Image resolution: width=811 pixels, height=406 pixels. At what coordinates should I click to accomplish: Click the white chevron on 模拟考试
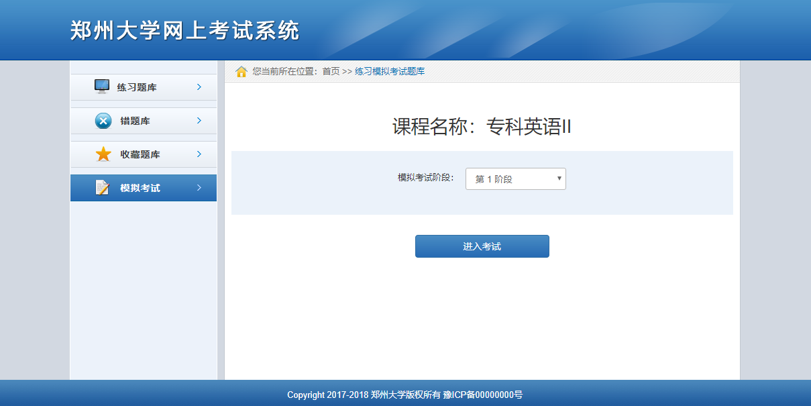(x=199, y=188)
